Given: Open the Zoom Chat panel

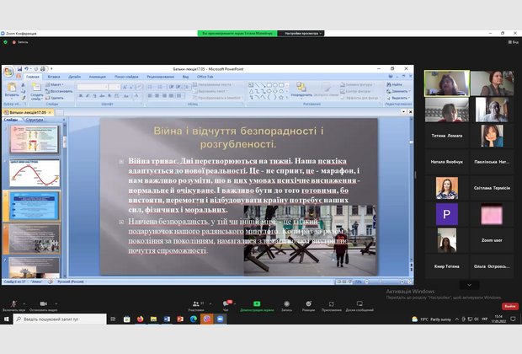Looking at the screenshot, I should click(x=227, y=303).
